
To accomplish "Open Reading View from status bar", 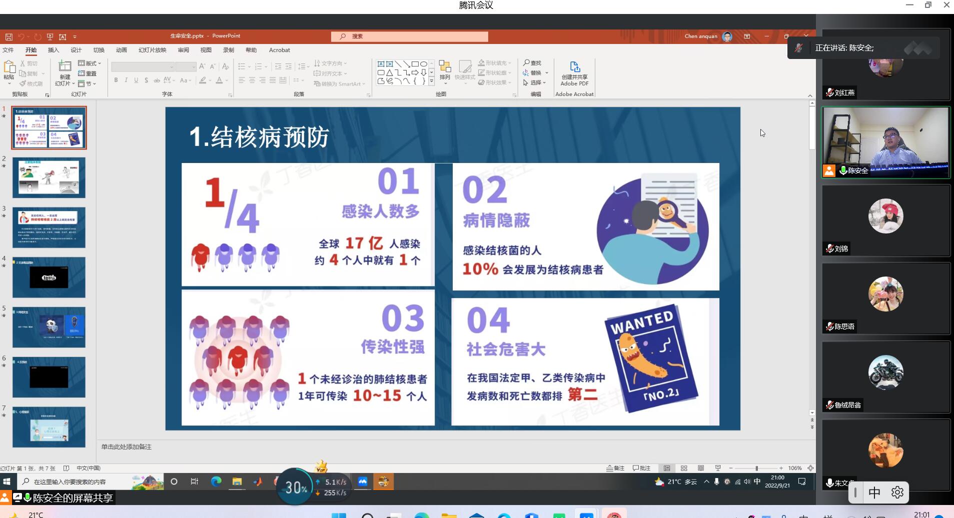I will (x=701, y=468).
